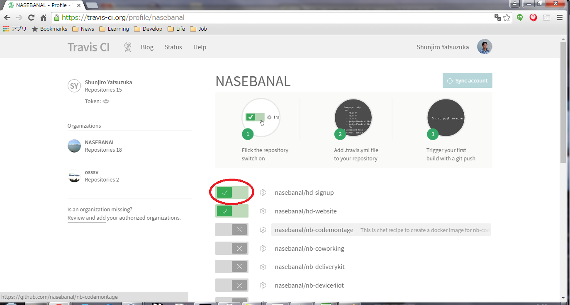Click the Shunjiro Yatsuzuka name in the header
This screenshot has height=305, width=570.
[443, 47]
